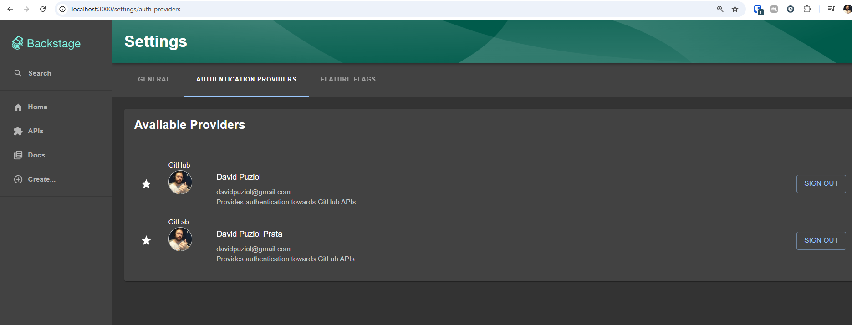
Task: Reload the page with browser refresh
Action: pyautogui.click(x=43, y=9)
